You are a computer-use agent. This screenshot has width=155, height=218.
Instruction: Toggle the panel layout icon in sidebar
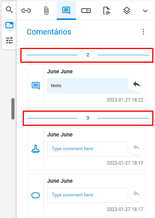coord(9,25)
